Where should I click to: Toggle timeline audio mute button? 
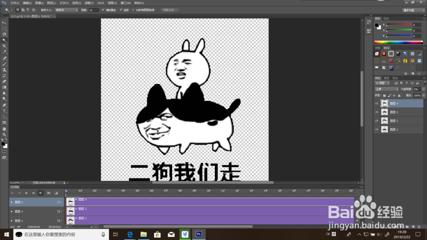click(41, 193)
